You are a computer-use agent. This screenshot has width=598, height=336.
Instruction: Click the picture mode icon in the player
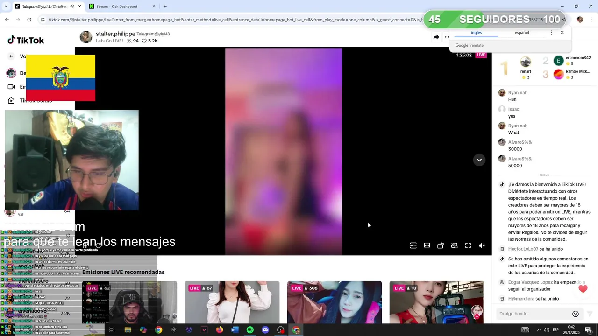(x=427, y=246)
